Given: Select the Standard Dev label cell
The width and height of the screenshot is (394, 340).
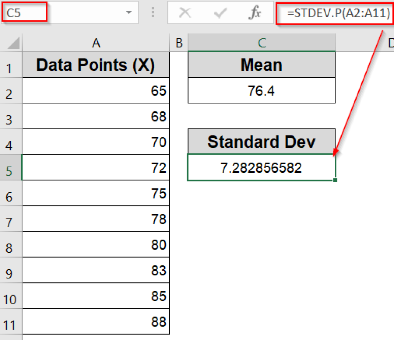Looking at the screenshot, I should tap(261, 142).
